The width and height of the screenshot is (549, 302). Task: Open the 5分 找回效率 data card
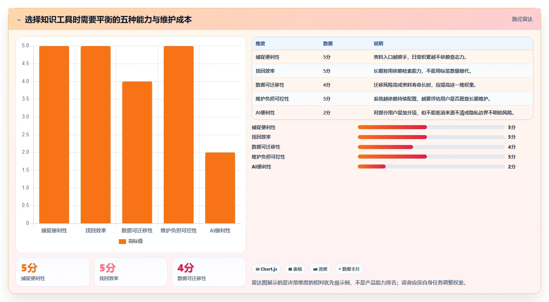131,272
